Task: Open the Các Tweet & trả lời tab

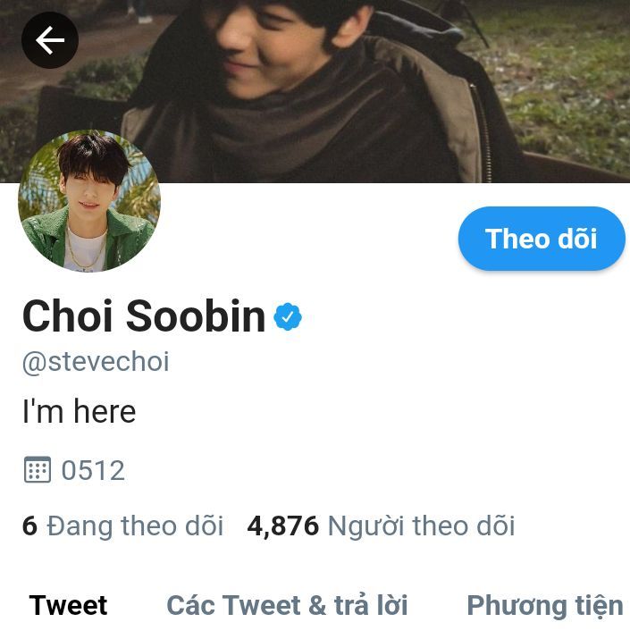Action: (287, 605)
